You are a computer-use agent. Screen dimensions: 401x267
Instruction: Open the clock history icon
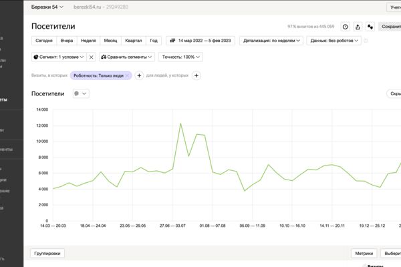(x=346, y=27)
